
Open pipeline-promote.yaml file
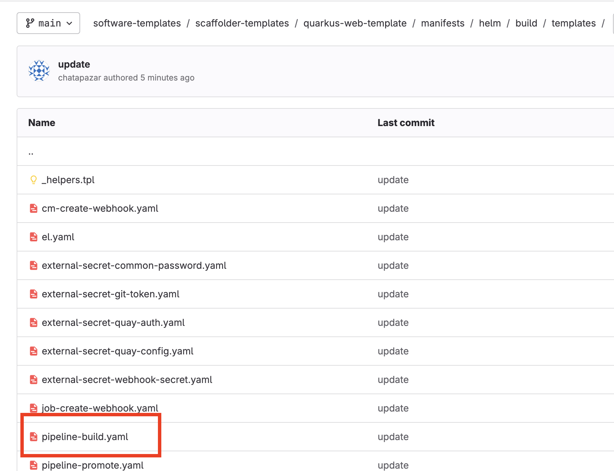[92, 465]
